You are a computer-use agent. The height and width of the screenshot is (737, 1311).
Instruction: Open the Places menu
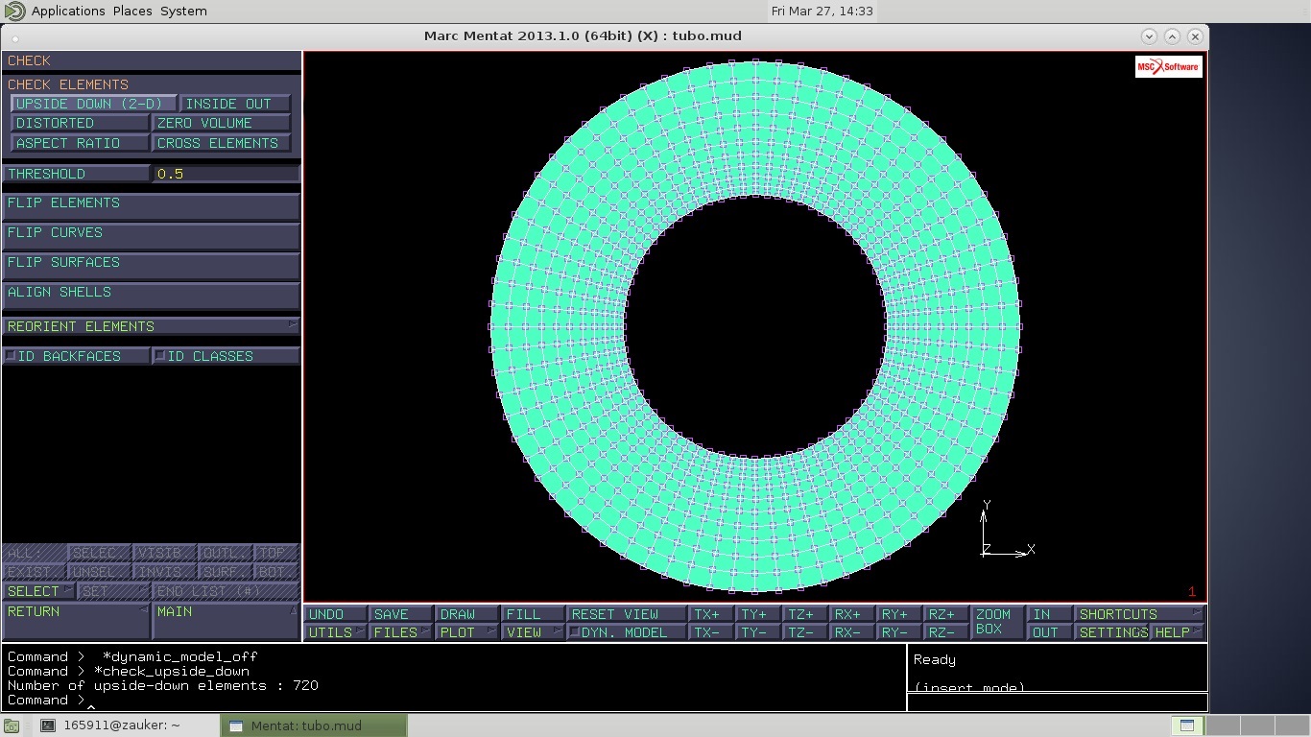tap(132, 11)
